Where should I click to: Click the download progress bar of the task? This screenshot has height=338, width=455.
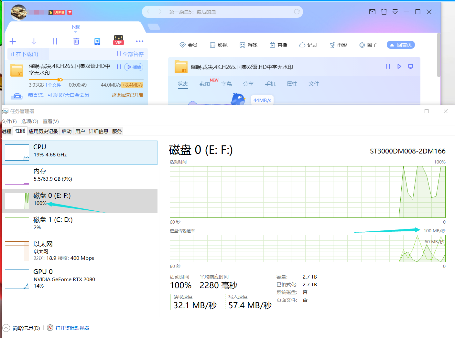pyautogui.click(x=60, y=79)
